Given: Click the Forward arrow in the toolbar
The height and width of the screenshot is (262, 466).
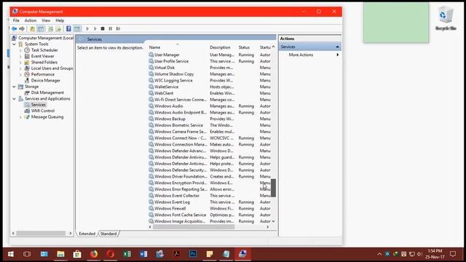Looking at the screenshot, I should point(22,29).
